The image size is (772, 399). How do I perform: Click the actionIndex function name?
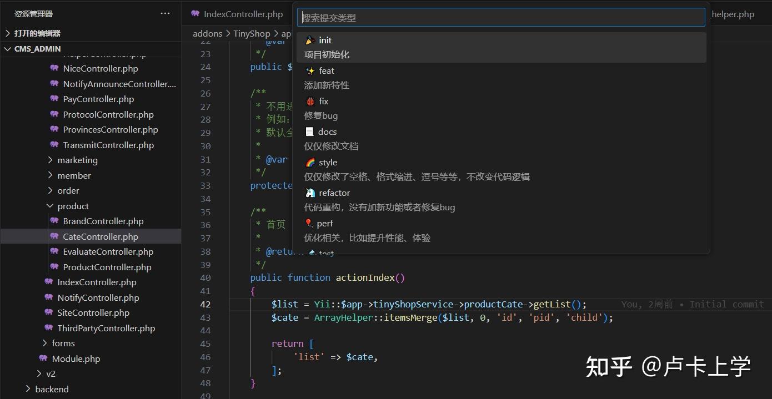click(365, 277)
